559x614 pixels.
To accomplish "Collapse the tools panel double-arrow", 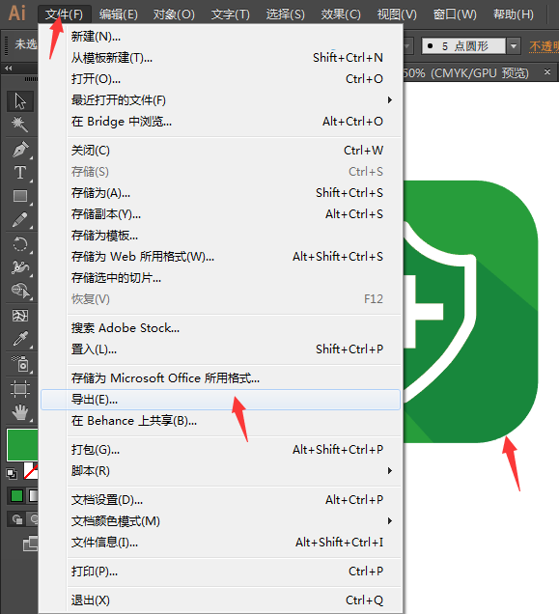I will [x=8, y=69].
